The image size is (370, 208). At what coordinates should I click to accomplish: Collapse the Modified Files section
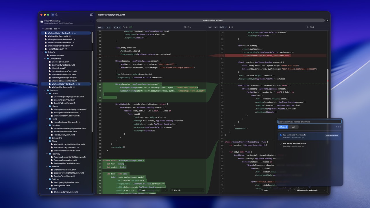(x=43, y=29)
